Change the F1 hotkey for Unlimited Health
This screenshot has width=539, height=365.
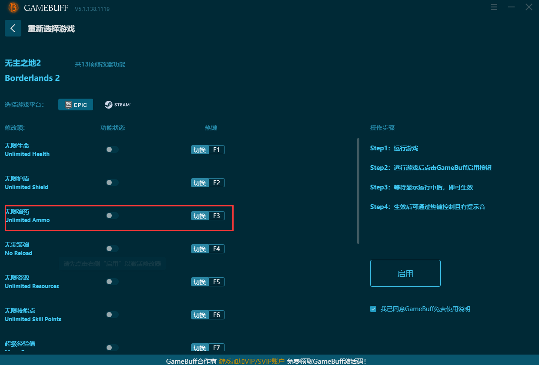(x=208, y=150)
